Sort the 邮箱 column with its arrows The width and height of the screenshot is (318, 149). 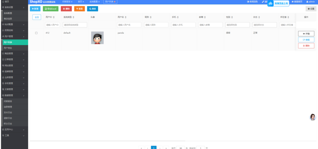click(205, 17)
